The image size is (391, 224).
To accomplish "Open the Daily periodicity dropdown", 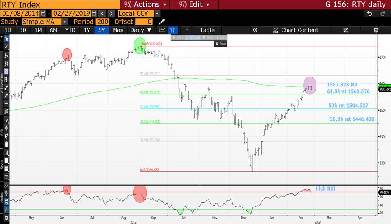I will [x=141, y=30].
